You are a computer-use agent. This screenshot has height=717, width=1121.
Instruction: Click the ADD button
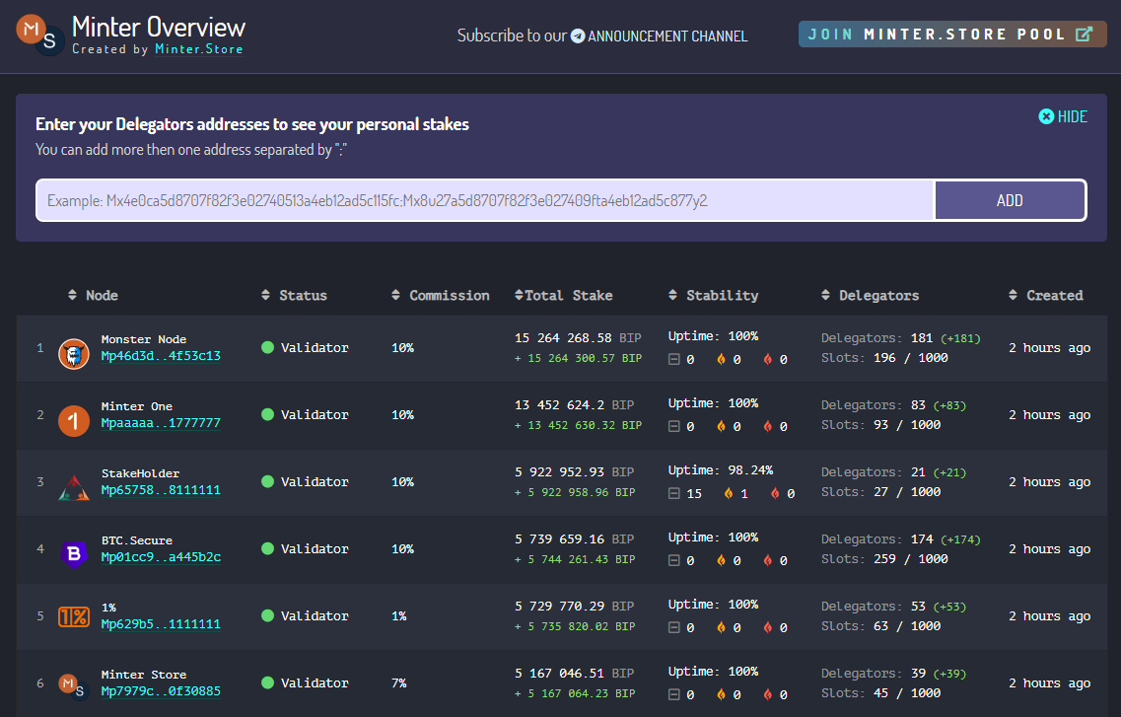[x=1010, y=200]
